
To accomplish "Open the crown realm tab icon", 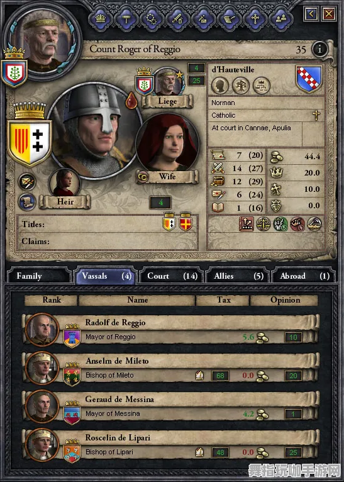I will (x=101, y=19).
